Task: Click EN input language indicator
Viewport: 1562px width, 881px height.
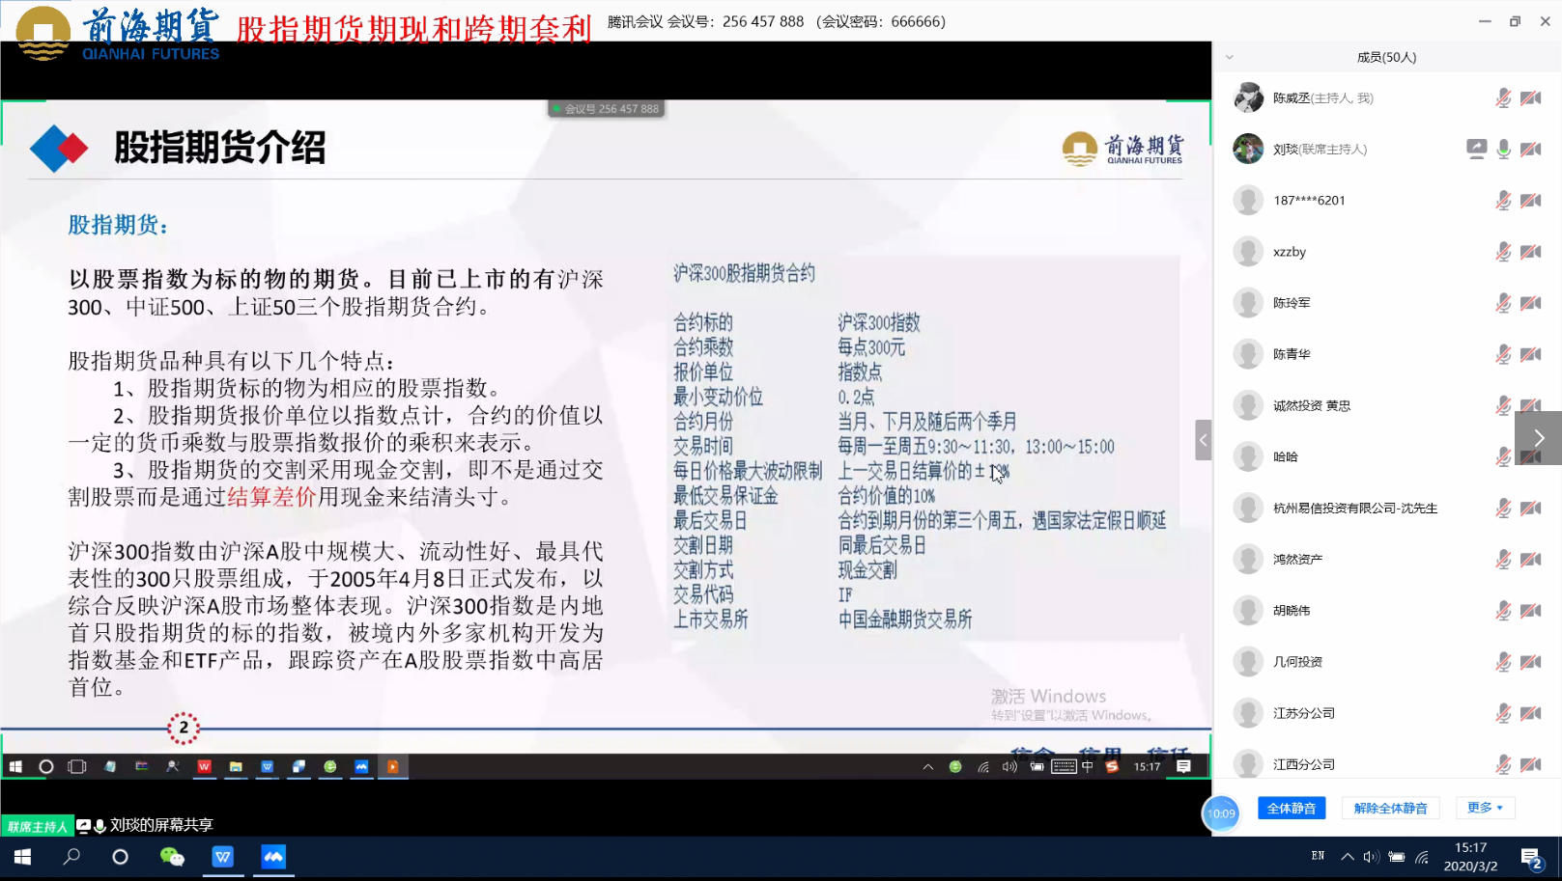Action: pos(1318,856)
